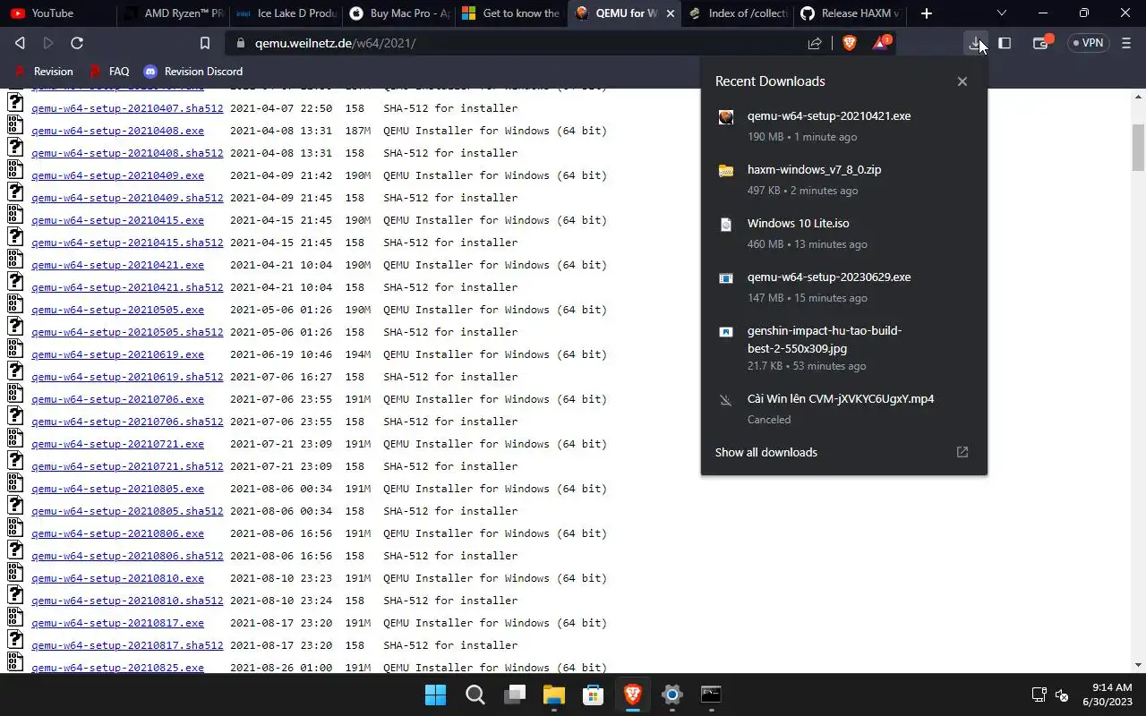The height and width of the screenshot is (716, 1146).
Task: Open the terminal window on the taskbar
Action: [x=712, y=695]
